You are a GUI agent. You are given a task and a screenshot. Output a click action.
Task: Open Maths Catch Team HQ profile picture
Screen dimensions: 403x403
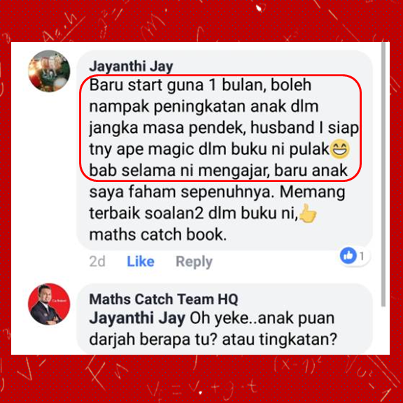tap(49, 304)
